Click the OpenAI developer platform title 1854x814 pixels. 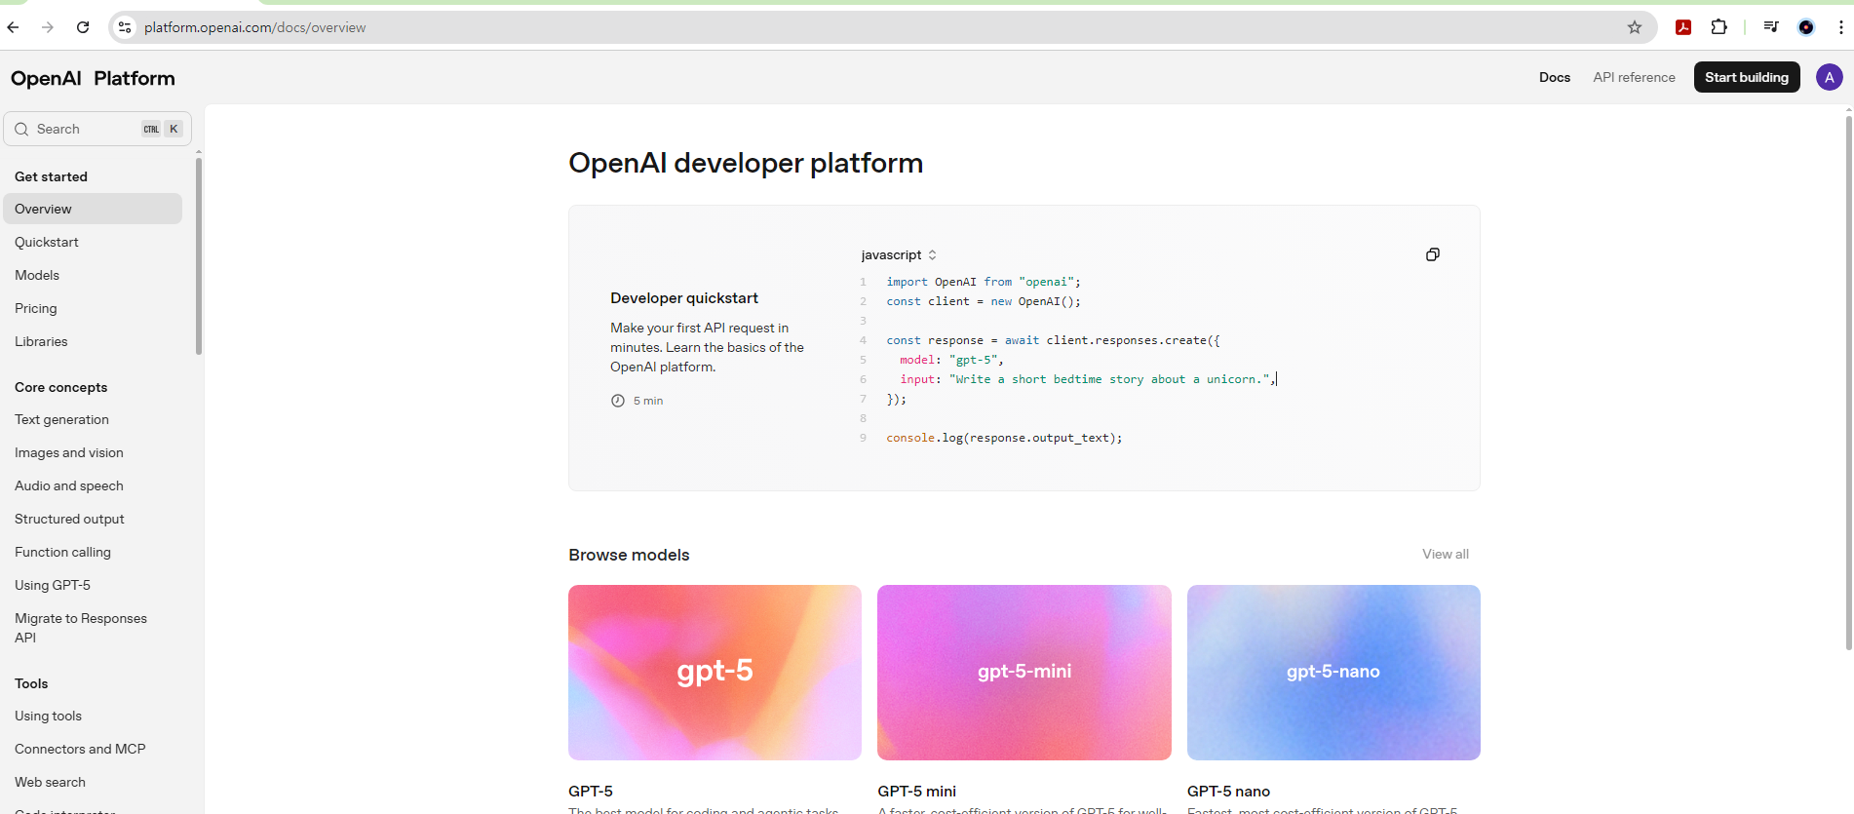pos(746,163)
